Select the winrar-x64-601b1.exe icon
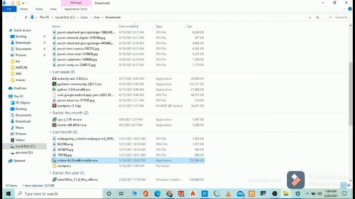Image resolution: width=355 pixels, height=199 pixels. point(54,125)
